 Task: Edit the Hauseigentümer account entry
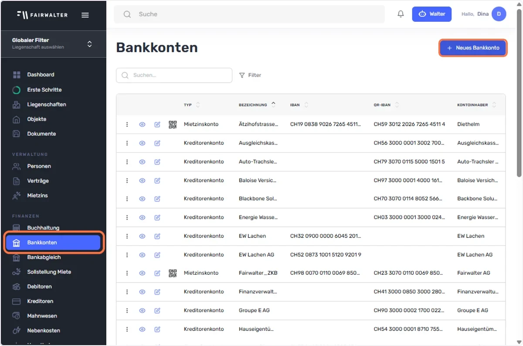coord(157,329)
